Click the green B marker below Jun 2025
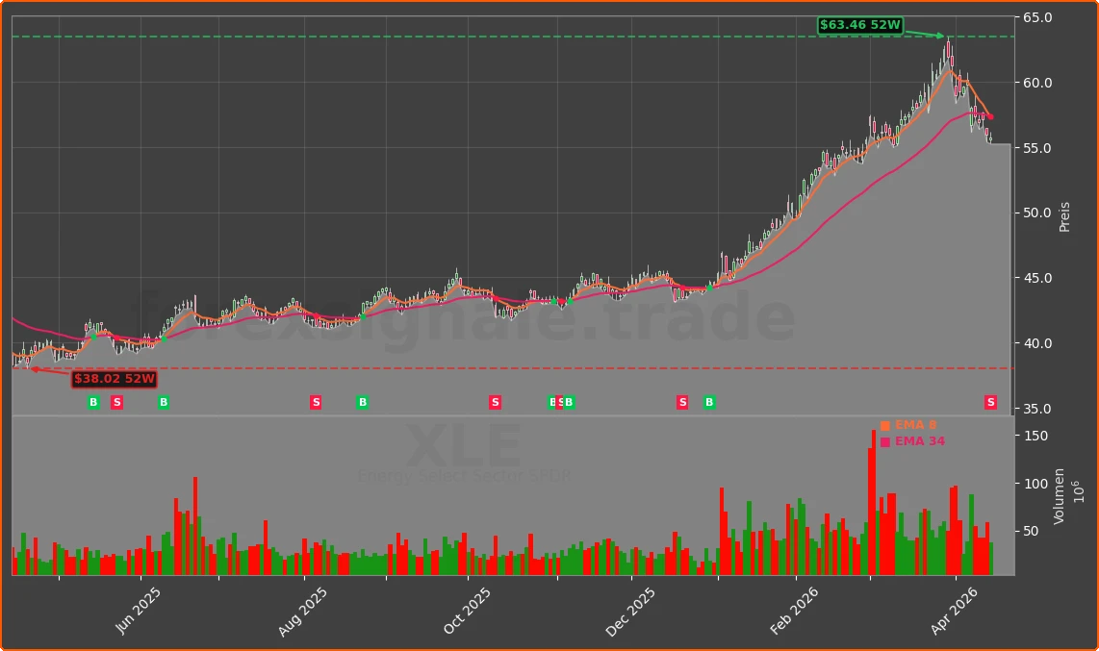This screenshot has height=651, width=1099. (x=163, y=402)
